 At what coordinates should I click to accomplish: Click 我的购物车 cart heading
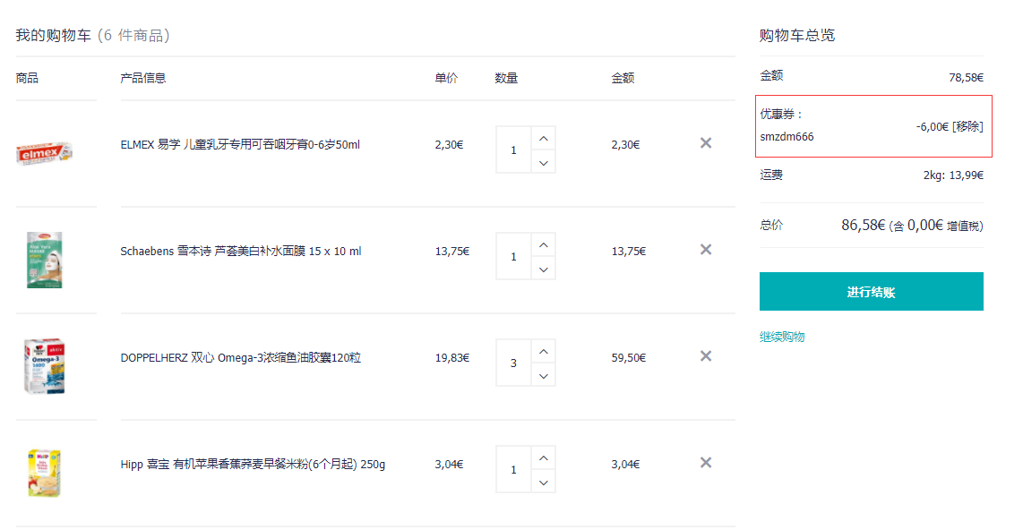pos(54,35)
